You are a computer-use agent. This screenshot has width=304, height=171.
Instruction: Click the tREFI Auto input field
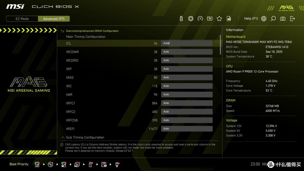tap(187, 129)
